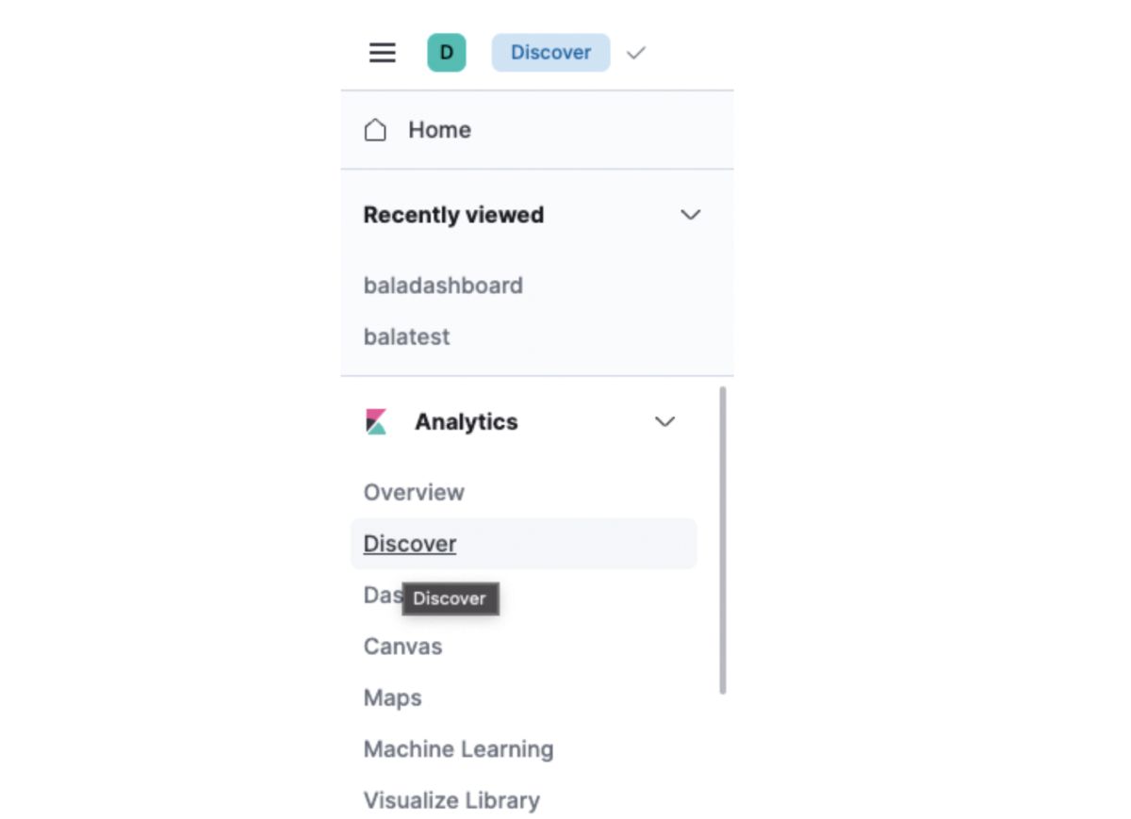The image size is (1131, 819).
Task: Collapse the Recently viewed section
Action: (x=690, y=214)
